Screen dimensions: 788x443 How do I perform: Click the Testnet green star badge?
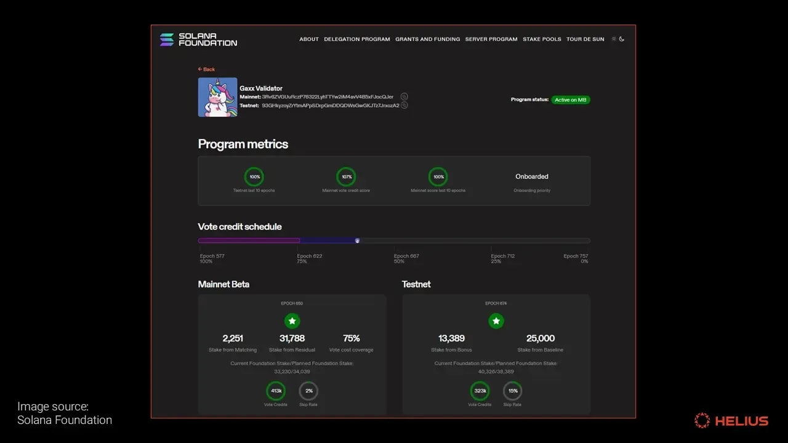[x=496, y=321]
